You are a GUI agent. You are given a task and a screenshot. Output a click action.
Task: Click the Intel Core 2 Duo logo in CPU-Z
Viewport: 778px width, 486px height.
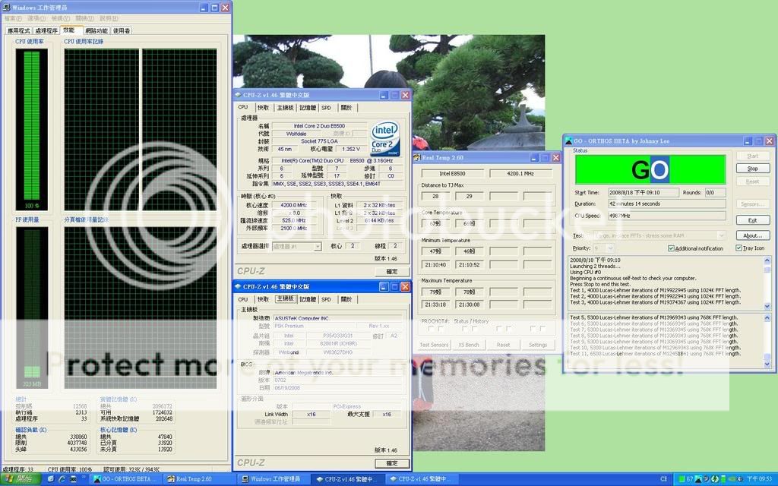385,138
